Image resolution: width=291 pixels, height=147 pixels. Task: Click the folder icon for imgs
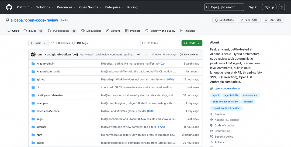[33, 119]
